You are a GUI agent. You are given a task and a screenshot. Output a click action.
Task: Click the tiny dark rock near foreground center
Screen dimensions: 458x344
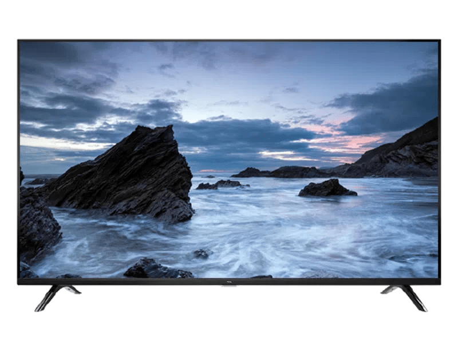tap(202, 253)
